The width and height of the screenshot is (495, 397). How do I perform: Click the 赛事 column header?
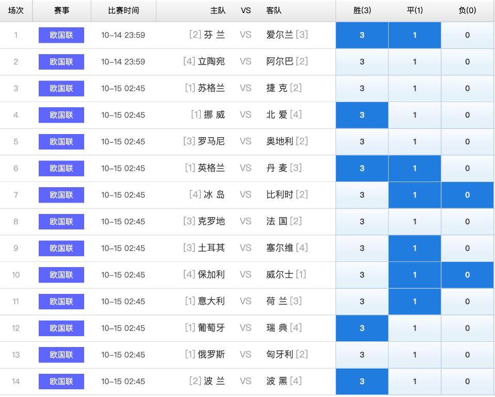61,10
